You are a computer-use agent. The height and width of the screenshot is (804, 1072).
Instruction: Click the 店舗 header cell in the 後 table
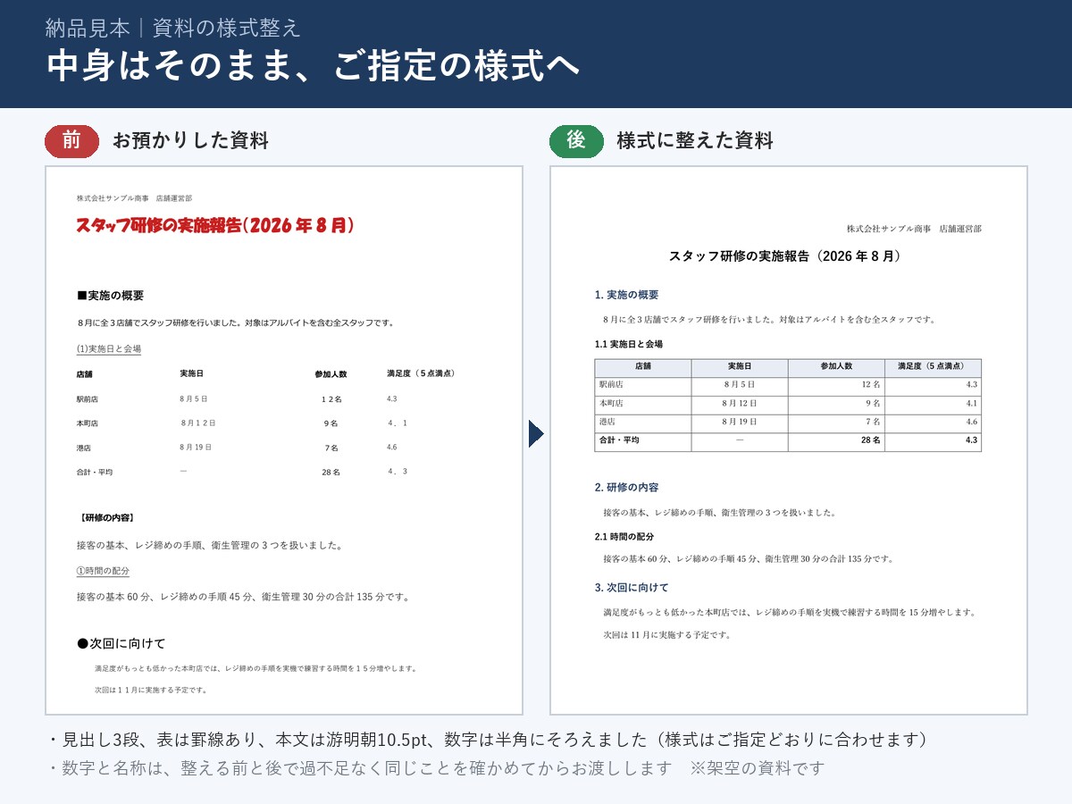[x=643, y=367]
